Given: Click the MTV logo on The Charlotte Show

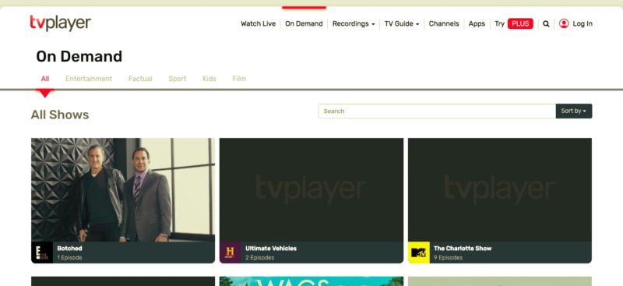Looking at the screenshot, I should [x=419, y=252].
